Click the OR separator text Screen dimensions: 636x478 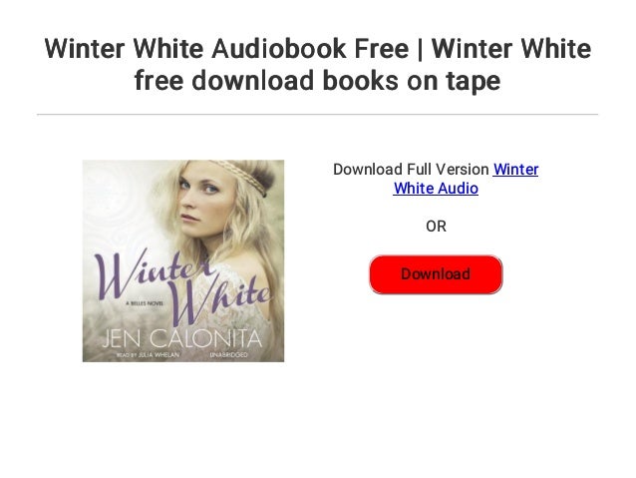436,227
